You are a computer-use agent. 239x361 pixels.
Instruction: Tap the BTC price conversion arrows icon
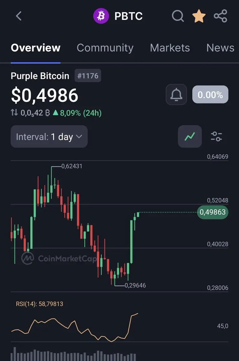[x=14, y=113]
